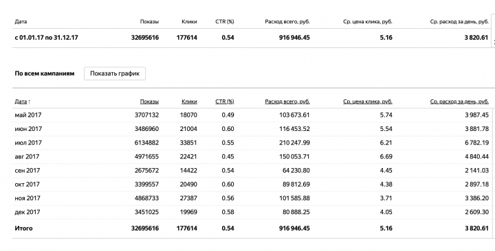Image resolution: width=495 pixels, height=251 pixels.
Task: Select the июн 2017 row label
Action: click(x=28, y=129)
